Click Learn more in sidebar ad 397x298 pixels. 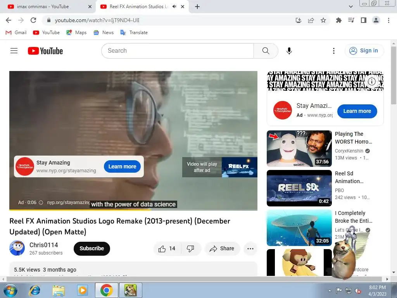point(357,111)
